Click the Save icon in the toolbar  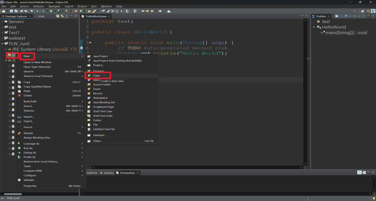[x=11, y=11]
